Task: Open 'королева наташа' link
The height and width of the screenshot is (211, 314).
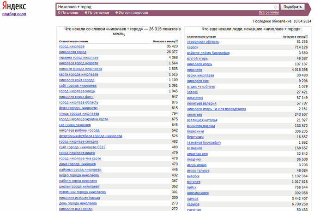Action: (x=201, y=126)
